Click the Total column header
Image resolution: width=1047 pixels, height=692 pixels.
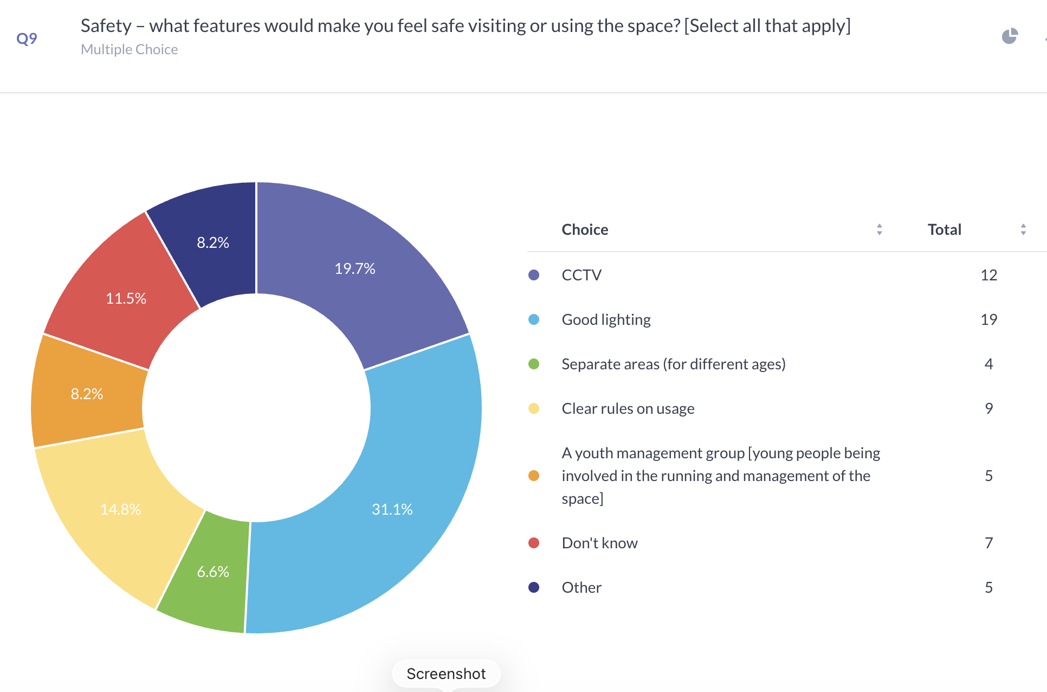(944, 229)
